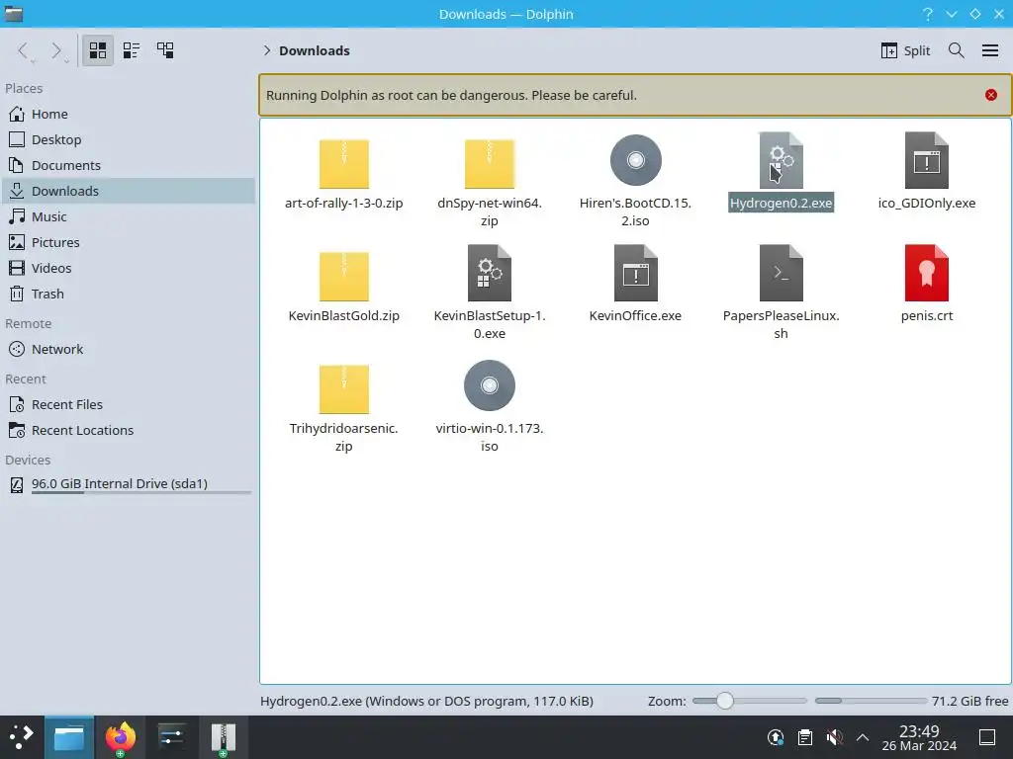Switch to Details tree view mode

(165, 50)
